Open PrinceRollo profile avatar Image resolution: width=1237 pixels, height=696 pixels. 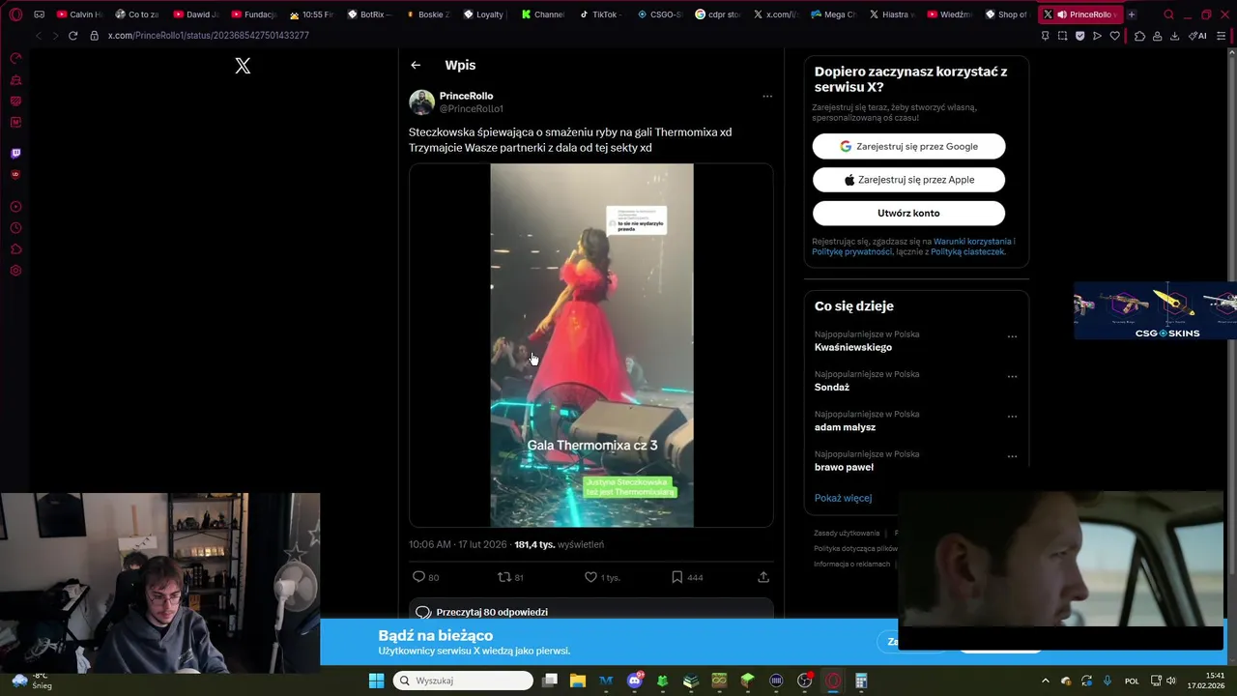[x=421, y=101]
